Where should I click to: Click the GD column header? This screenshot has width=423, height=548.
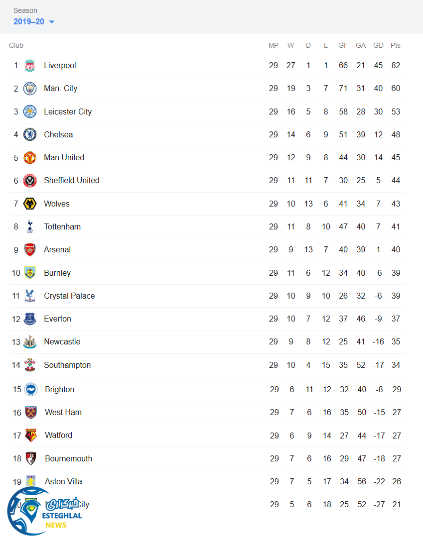point(378,45)
